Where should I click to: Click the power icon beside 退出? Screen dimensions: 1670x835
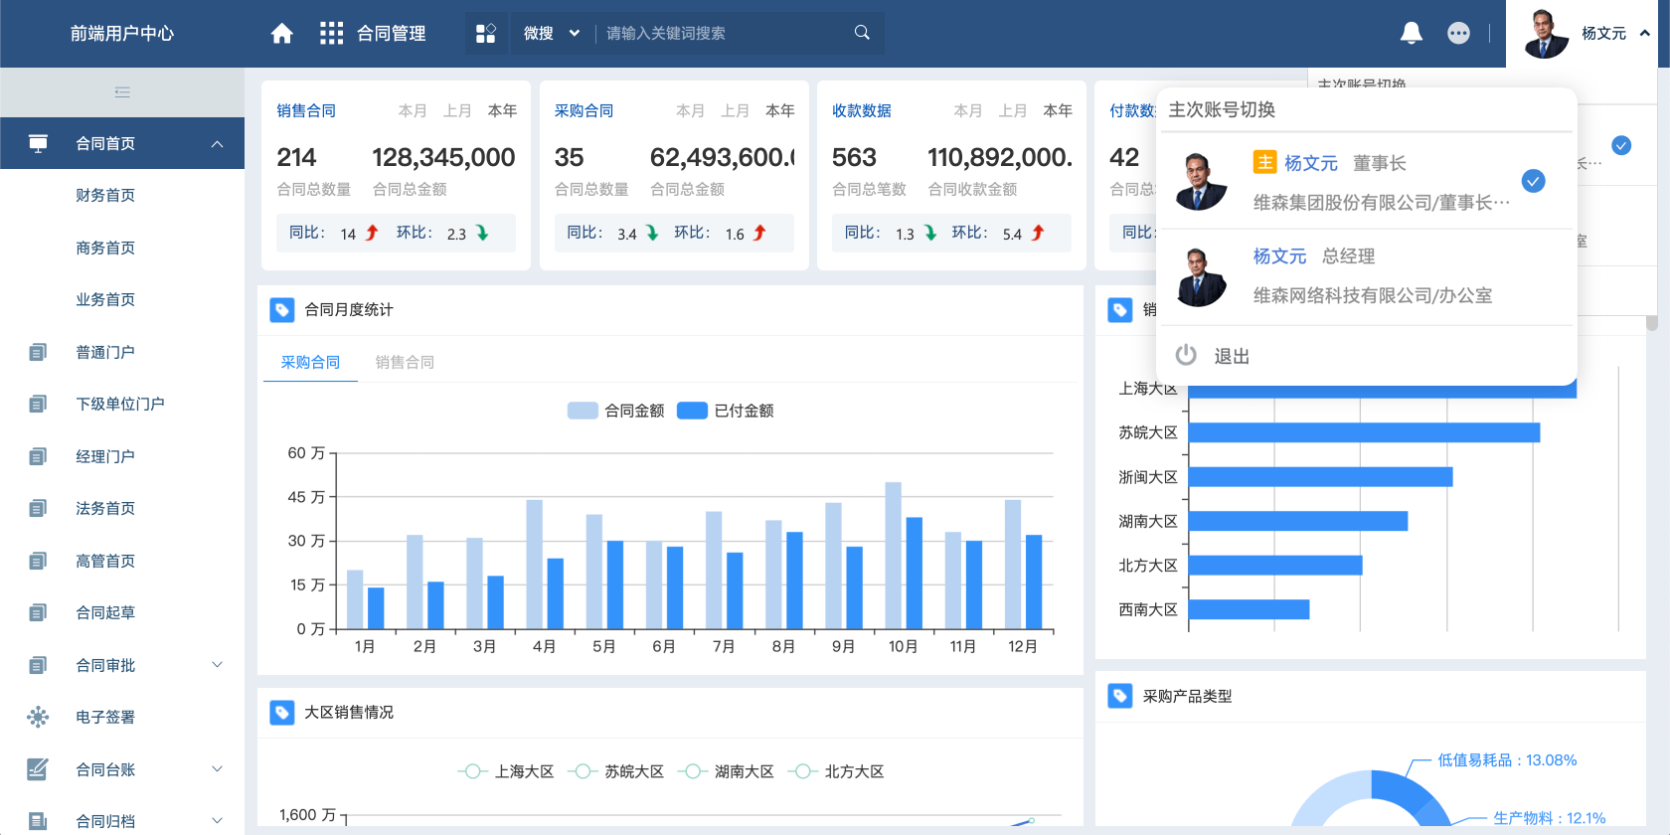click(1186, 355)
